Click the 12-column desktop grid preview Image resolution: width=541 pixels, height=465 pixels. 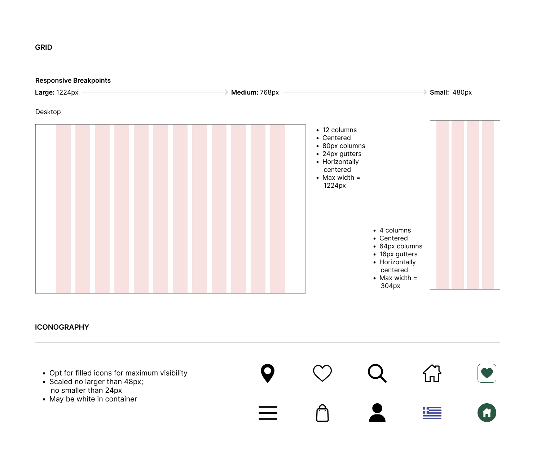[x=170, y=209]
